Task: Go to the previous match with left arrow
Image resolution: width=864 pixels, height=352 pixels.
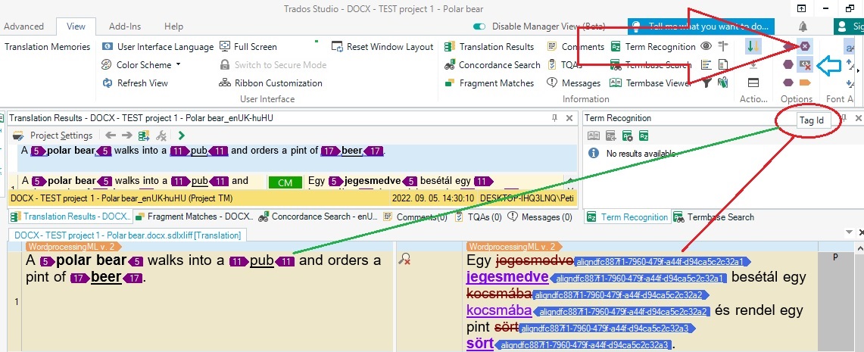Action: point(111,136)
